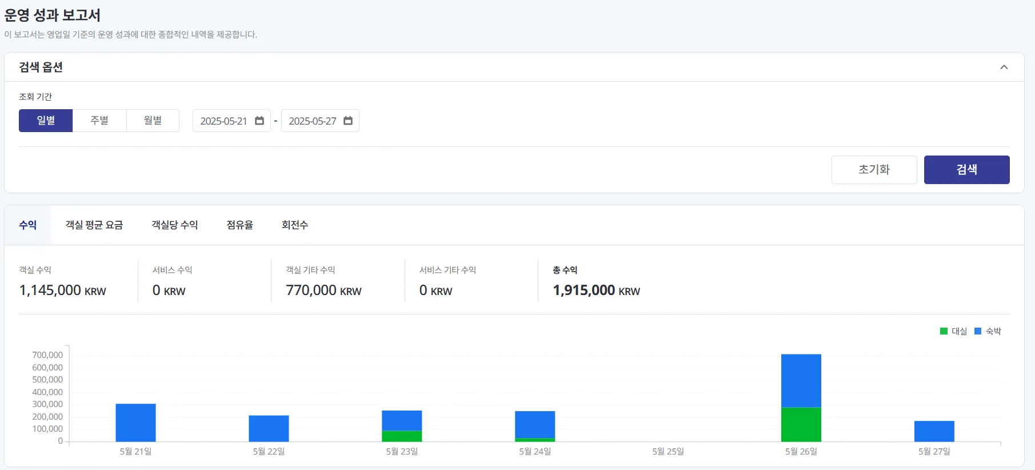This screenshot has width=1035, height=470.
Task: Open the 회전수 tab
Action: click(295, 225)
